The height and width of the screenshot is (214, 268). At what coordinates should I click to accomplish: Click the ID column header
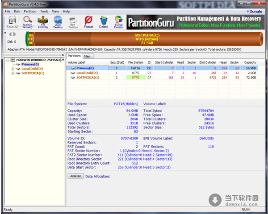(149, 62)
